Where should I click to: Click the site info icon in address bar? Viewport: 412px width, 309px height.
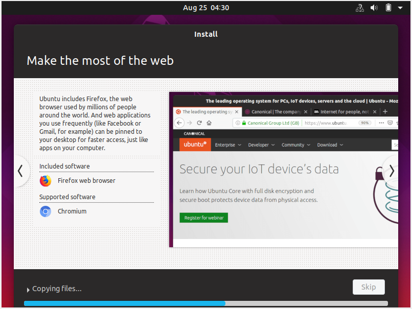coord(238,123)
